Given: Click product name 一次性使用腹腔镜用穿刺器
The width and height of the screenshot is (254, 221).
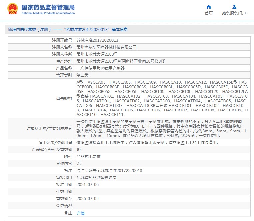Looking at the screenshot, I should tap(100, 68).
